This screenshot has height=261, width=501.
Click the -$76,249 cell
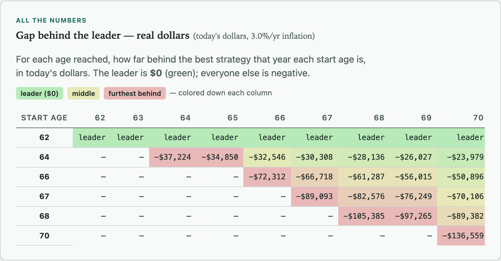(x=414, y=196)
